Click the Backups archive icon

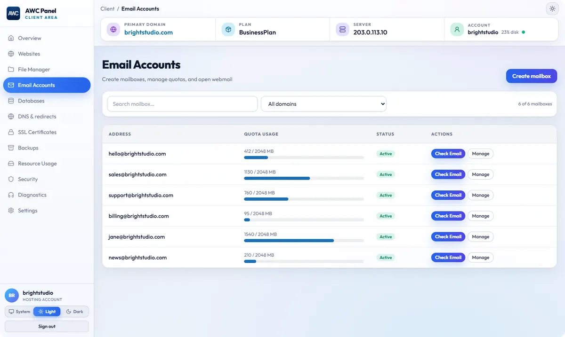click(11, 148)
